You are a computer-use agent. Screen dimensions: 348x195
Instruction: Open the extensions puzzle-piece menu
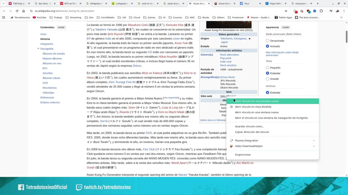321,11
